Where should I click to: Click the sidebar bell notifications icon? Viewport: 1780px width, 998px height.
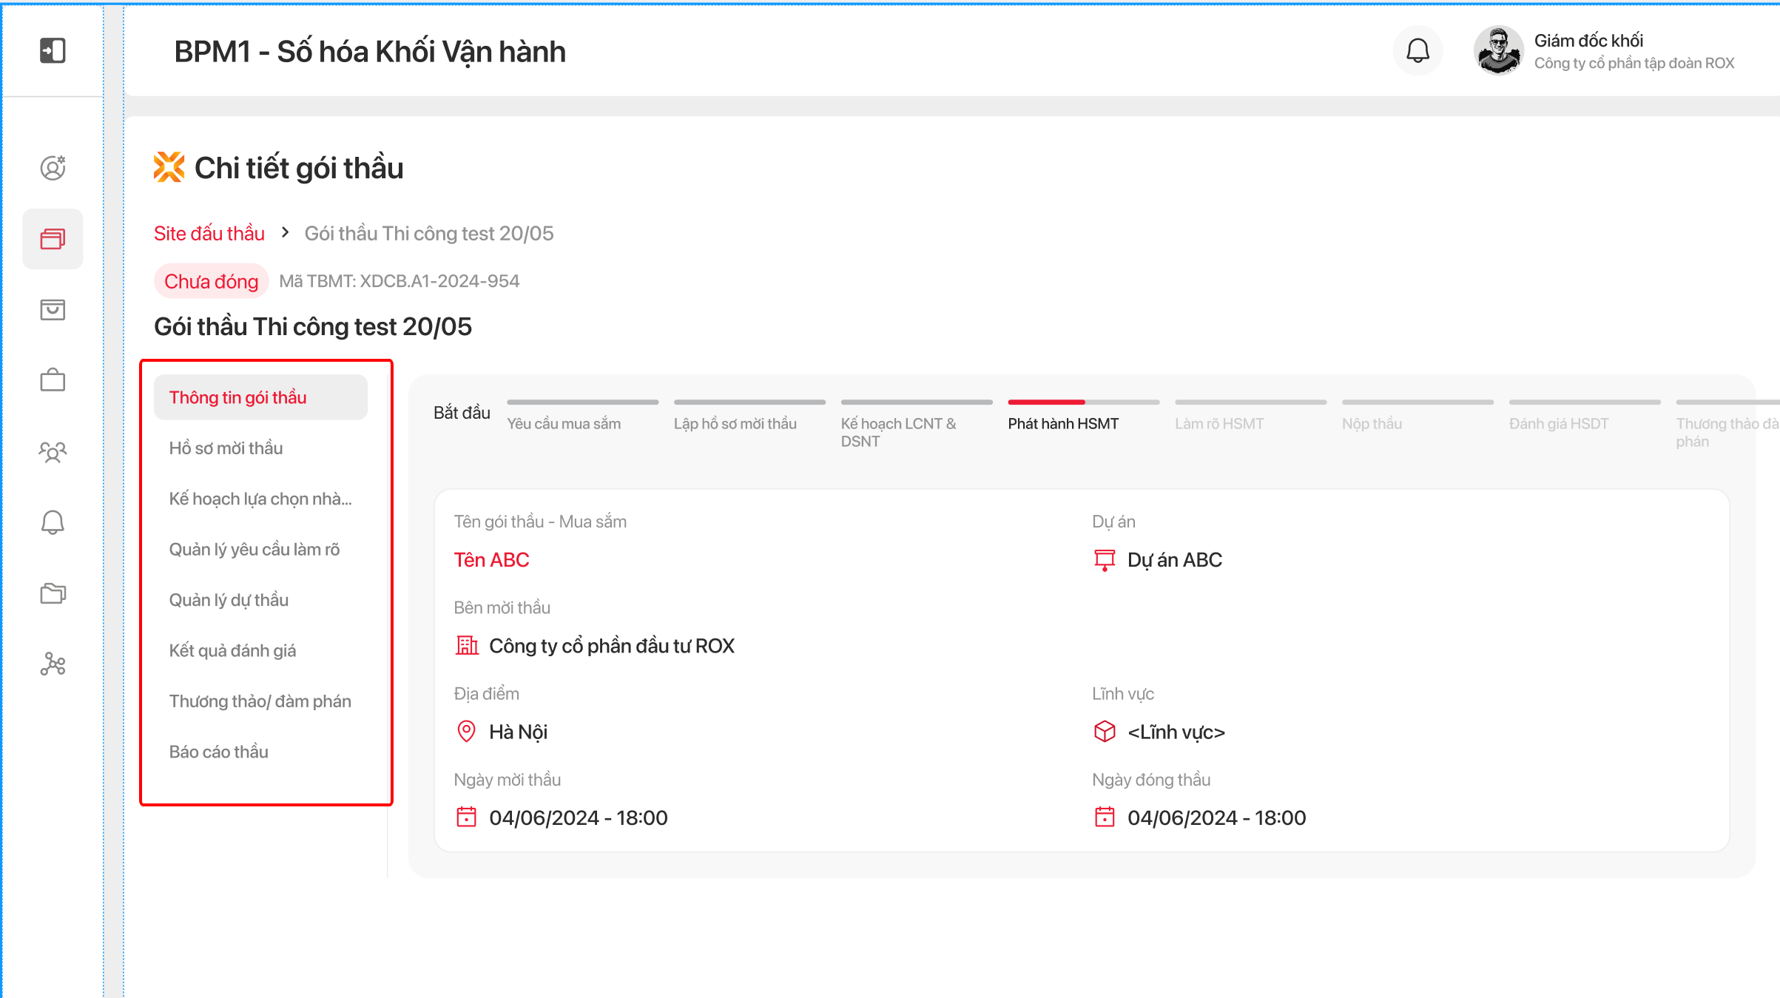pos(53,522)
